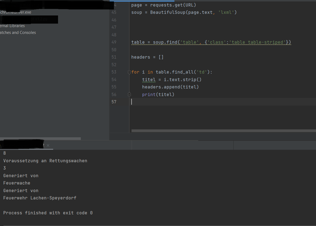Collapse the for loop using the fold arrow on line 53
This screenshot has height=226, width=316.
click(129, 72)
